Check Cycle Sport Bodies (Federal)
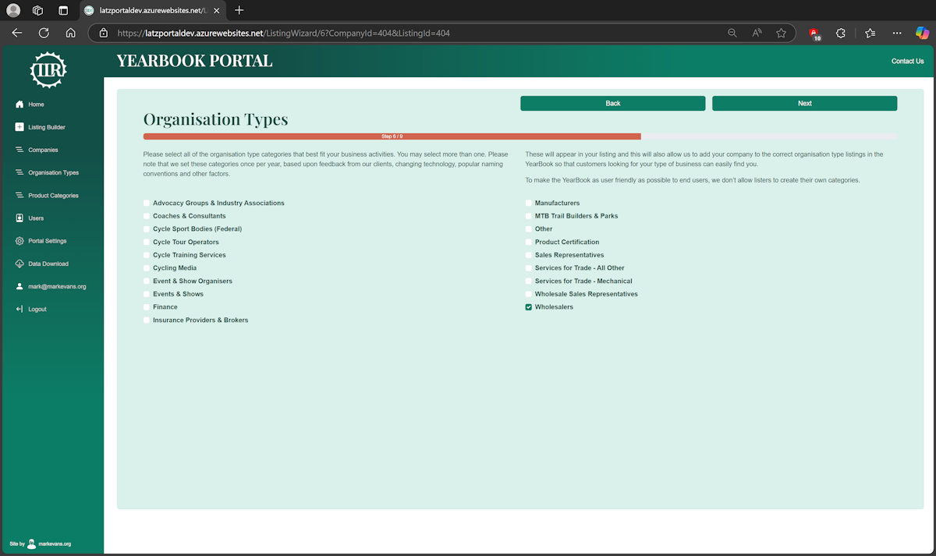The width and height of the screenshot is (936, 556). click(147, 229)
